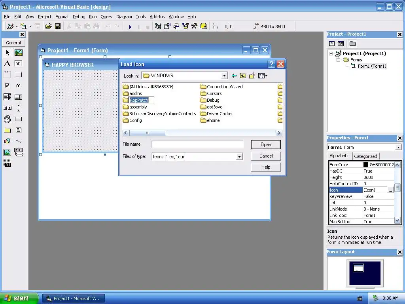Select the OLE container tool

(8, 163)
